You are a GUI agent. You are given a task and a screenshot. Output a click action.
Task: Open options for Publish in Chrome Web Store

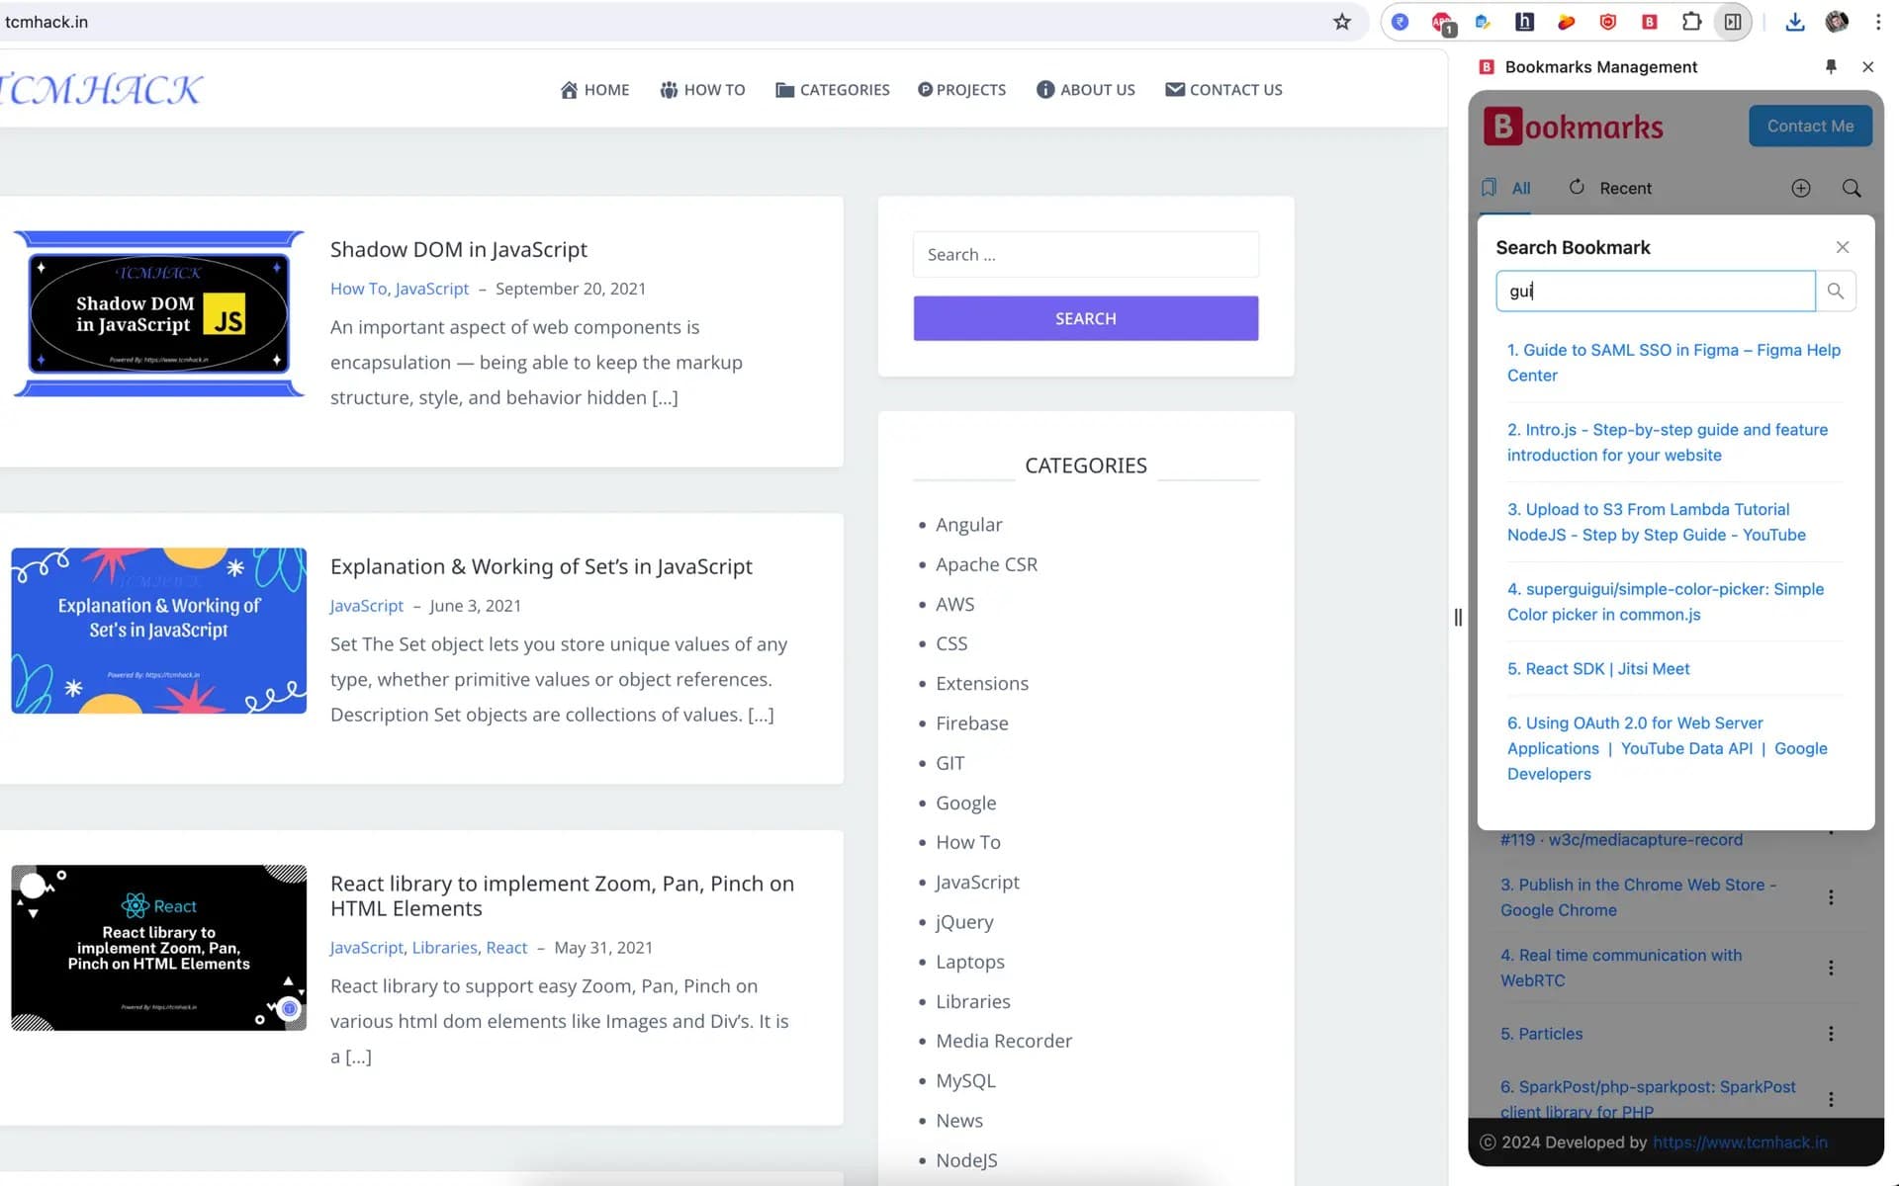tap(1831, 897)
